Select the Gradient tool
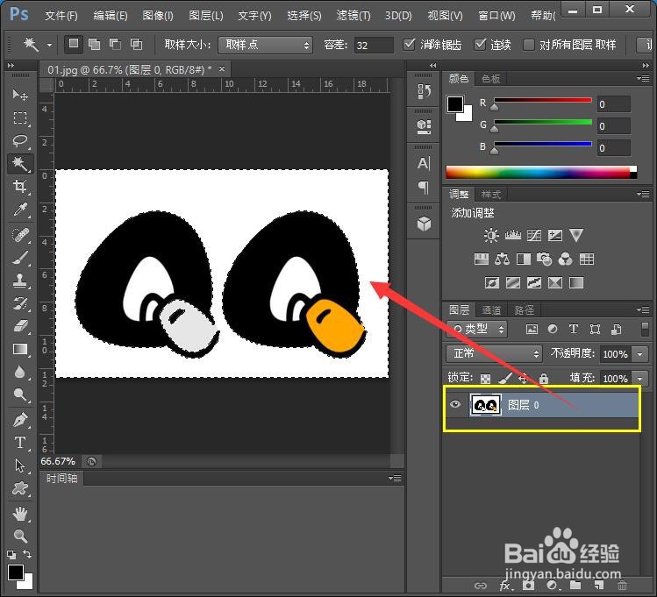 pyautogui.click(x=19, y=349)
